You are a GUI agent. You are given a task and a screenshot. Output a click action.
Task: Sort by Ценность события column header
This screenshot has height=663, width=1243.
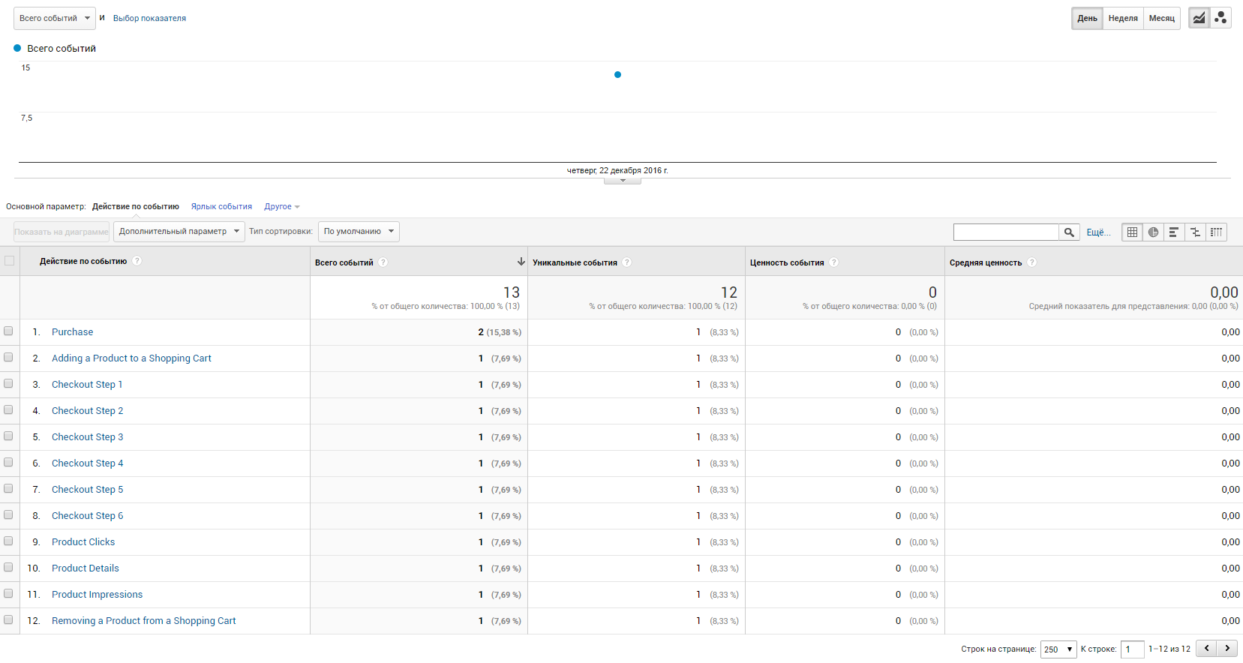click(787, 262)
